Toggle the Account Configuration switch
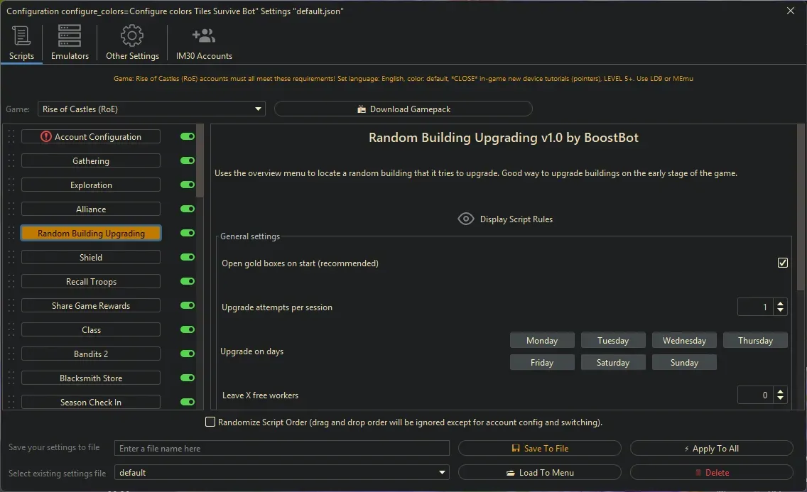The height and width of the screenshot is (492, 807). pyautogui.click(x=188, y=136)
